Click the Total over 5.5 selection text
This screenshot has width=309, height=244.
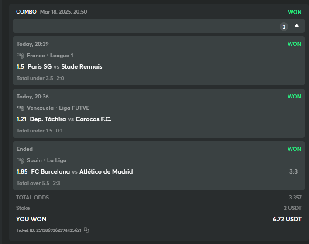33,183
